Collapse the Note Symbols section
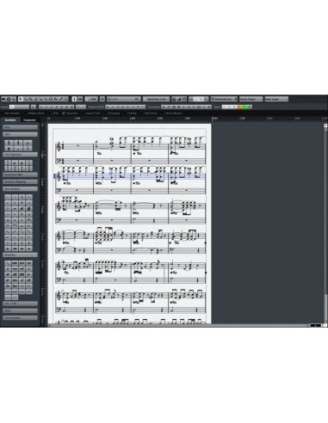 (20, 189)
